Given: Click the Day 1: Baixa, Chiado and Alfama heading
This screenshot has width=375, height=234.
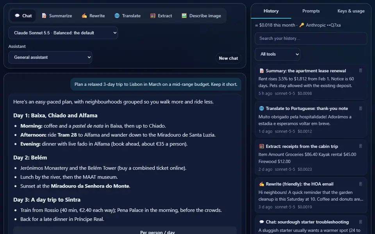Looking at the screenshot, I should [x=55, y=115].
